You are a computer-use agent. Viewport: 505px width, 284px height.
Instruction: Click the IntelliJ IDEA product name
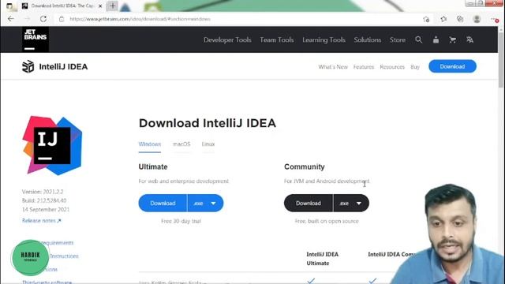(x=63, y=66)
